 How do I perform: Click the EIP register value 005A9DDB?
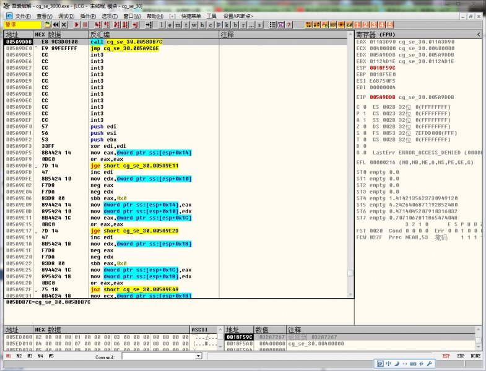(383, 97)
